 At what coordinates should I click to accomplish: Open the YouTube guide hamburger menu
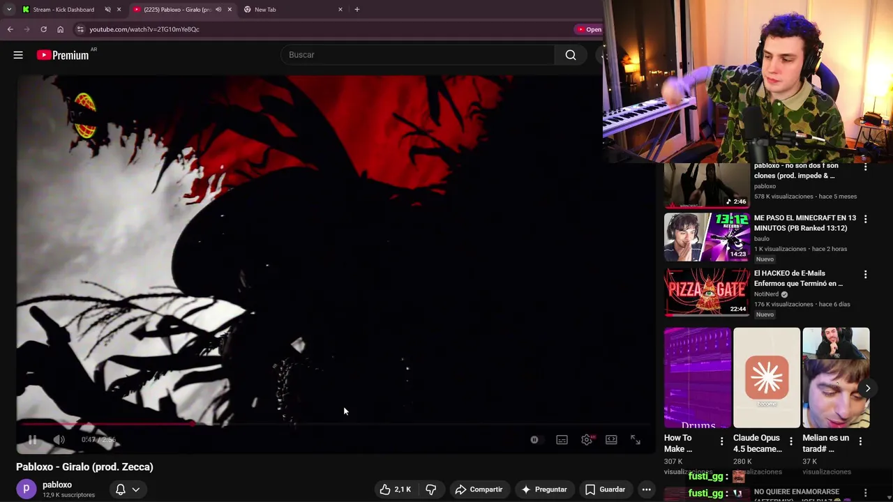pos(18,55)
